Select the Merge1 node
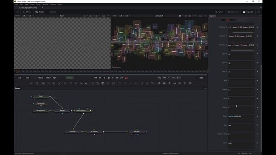 62,111
